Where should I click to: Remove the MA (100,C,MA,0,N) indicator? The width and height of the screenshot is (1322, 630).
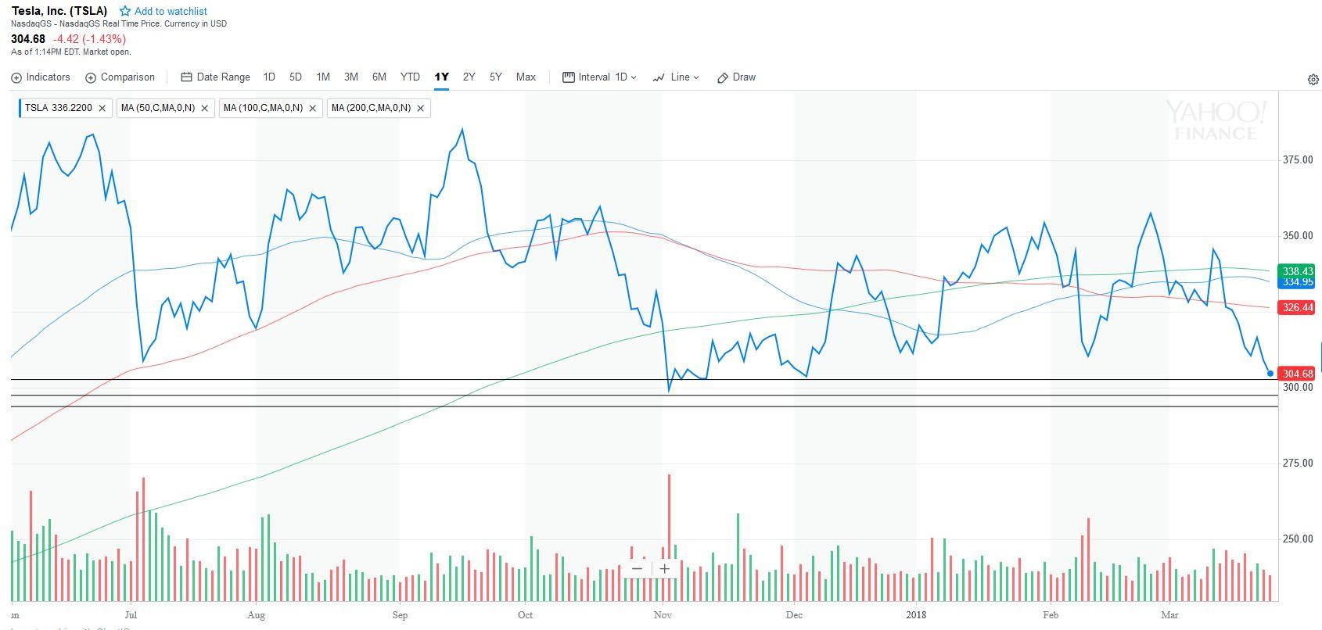pos(313,109)
